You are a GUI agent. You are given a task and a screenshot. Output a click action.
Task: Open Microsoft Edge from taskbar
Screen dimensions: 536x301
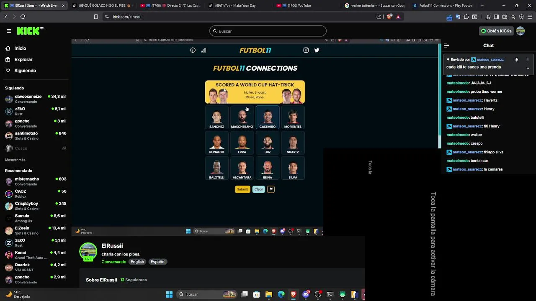click(x=281, y=294)
